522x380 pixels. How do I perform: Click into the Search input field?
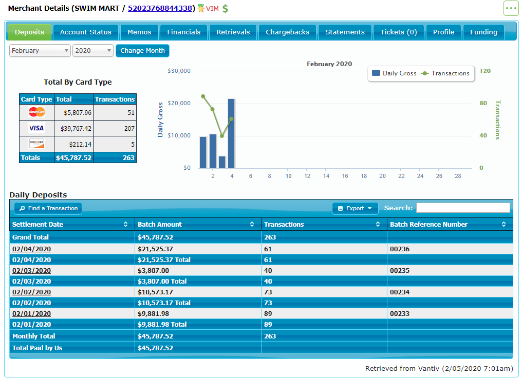(x=463, y=208)
